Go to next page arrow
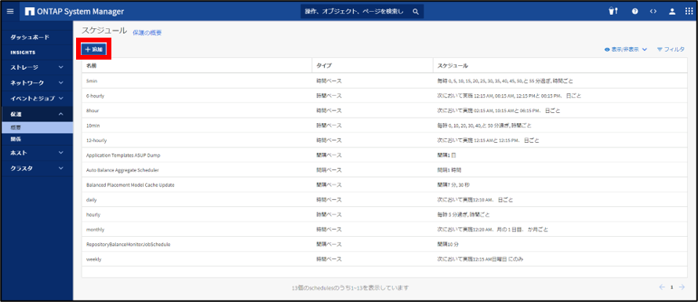The height and width of the screenshot is (302, 698). (682, 287)
